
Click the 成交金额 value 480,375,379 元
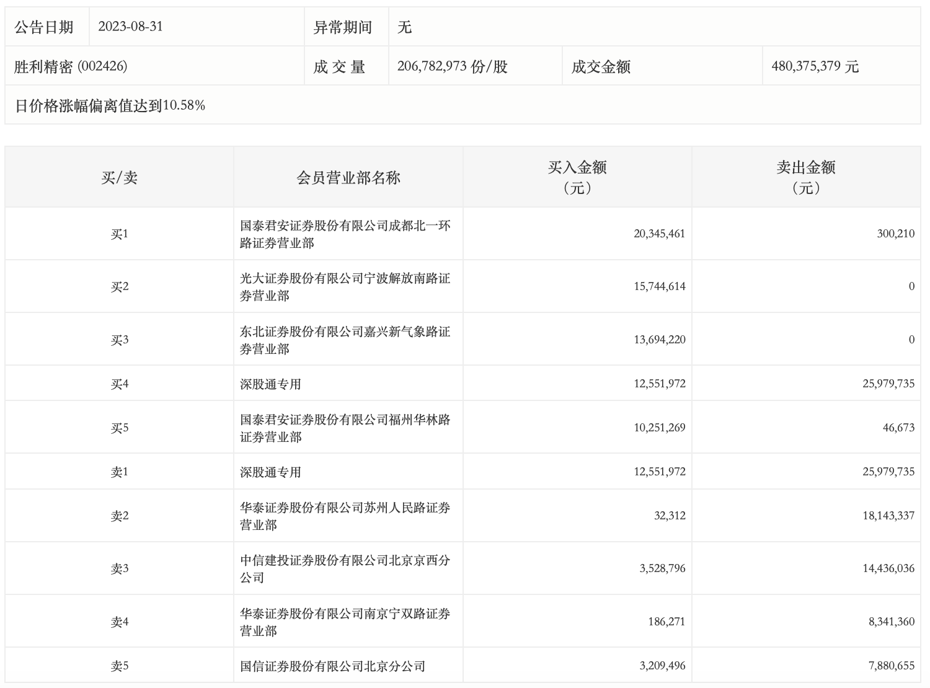tap(815, 66)
